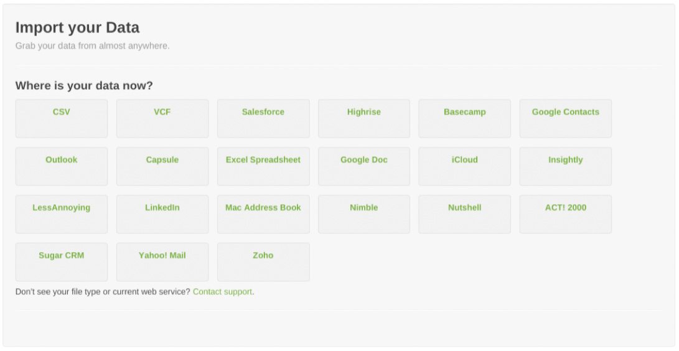The width and height of the screenshot is (679, 351).
Task: Select the Google Doc tile
Action: coord(364,167)
